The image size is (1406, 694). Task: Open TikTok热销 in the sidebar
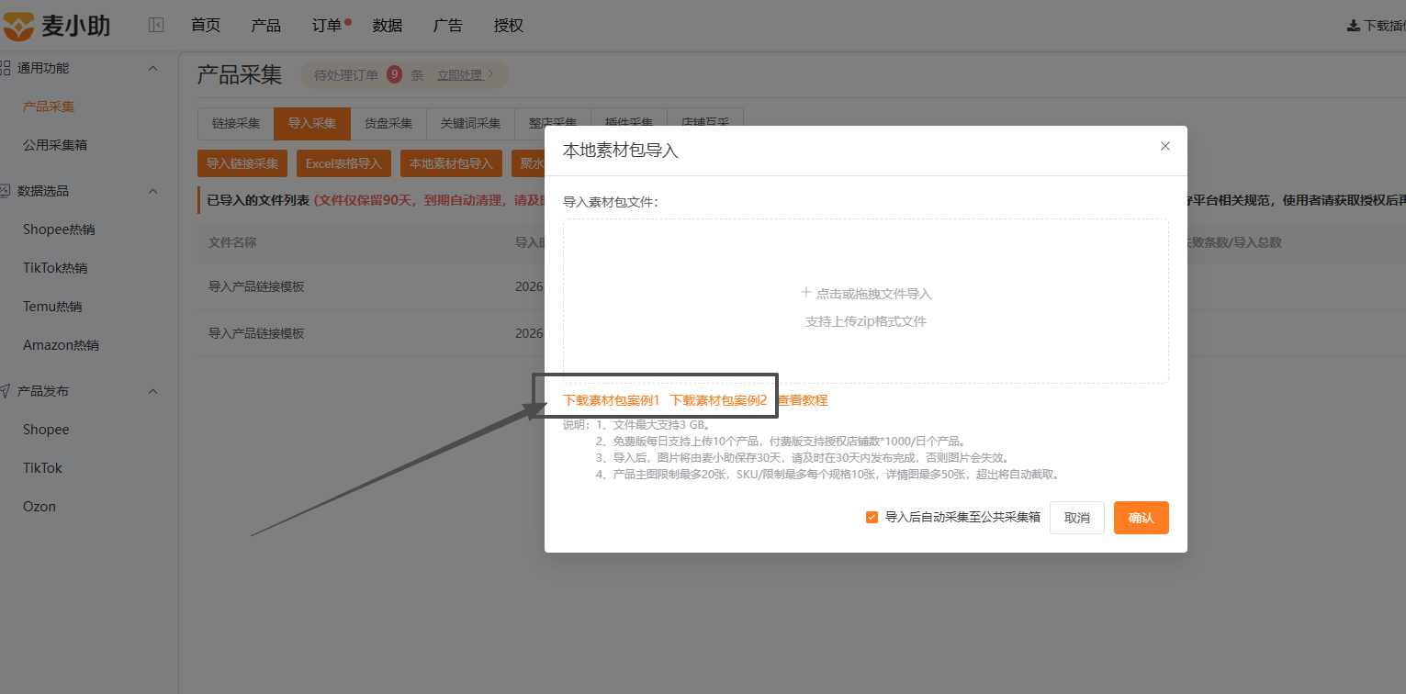pos(55,268)
